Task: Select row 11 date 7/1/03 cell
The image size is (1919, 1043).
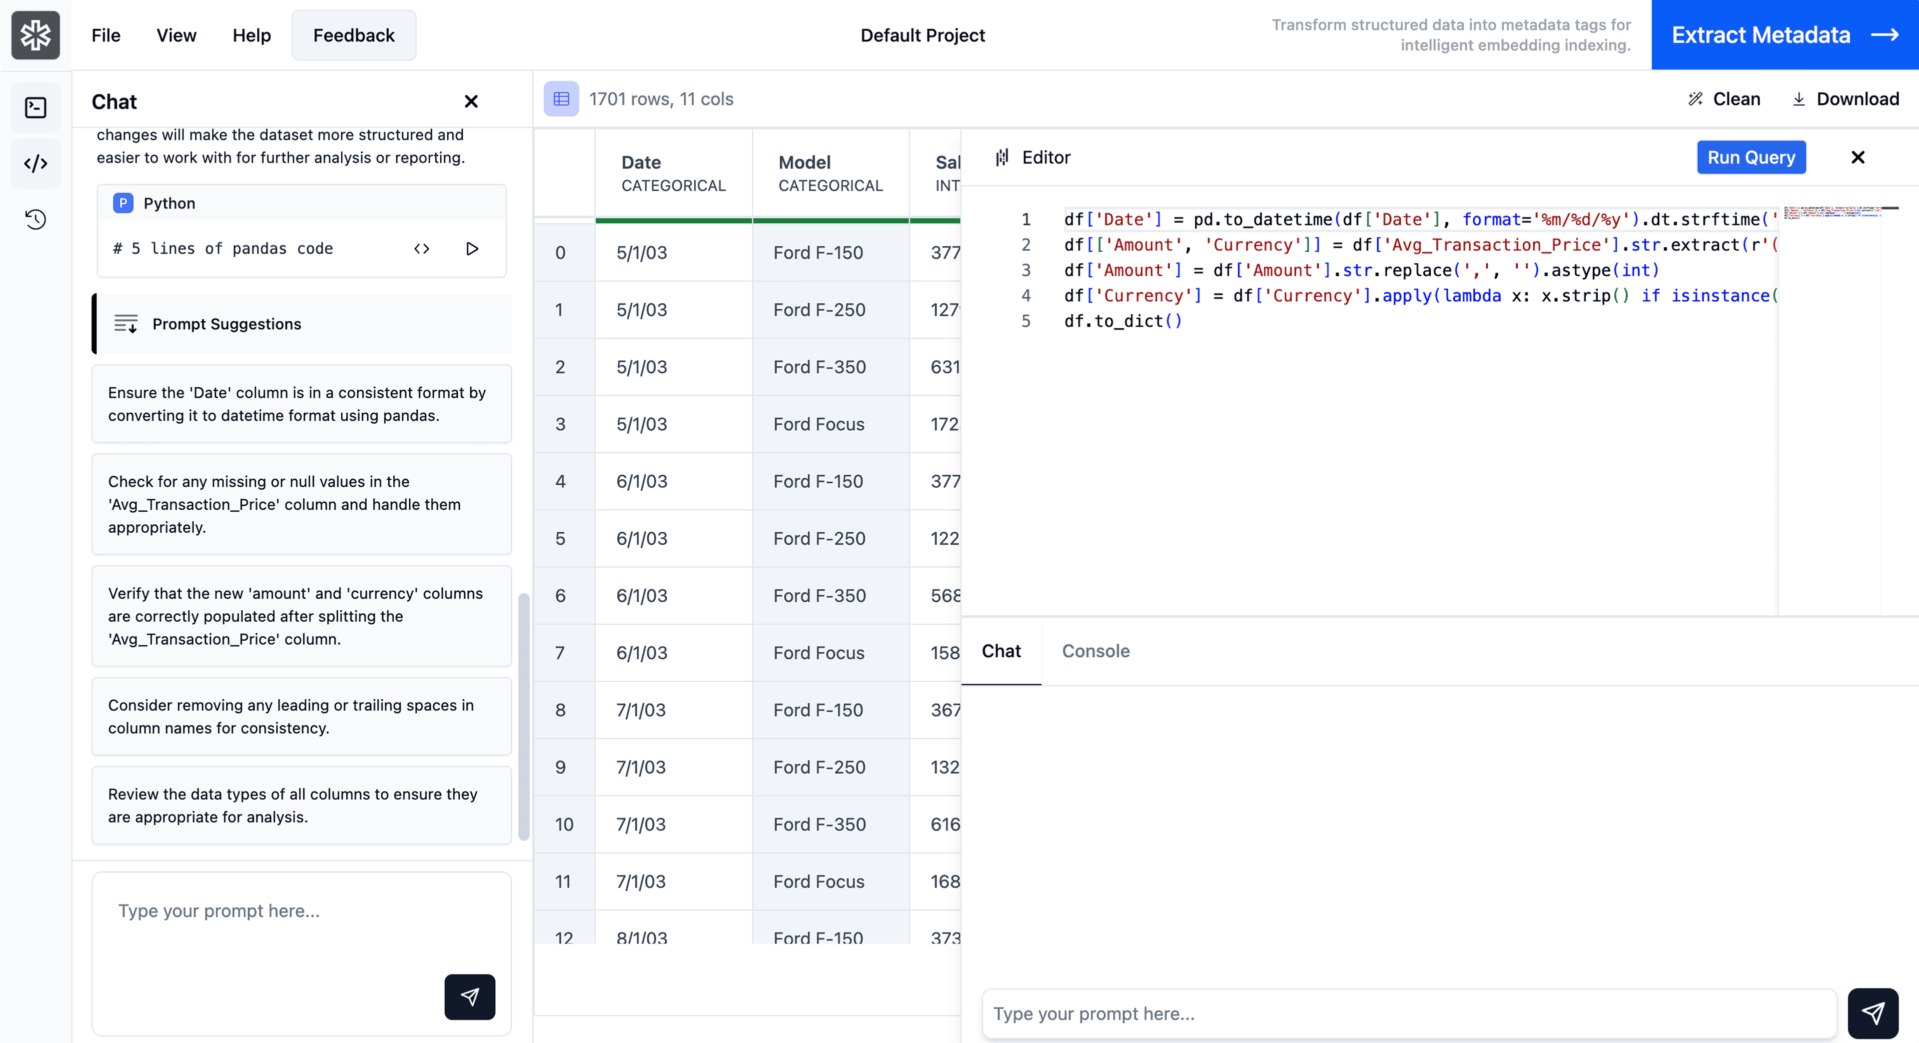Action: (674, 882)
